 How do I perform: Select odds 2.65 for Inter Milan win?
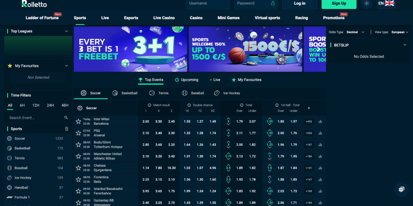coord(146,122)
